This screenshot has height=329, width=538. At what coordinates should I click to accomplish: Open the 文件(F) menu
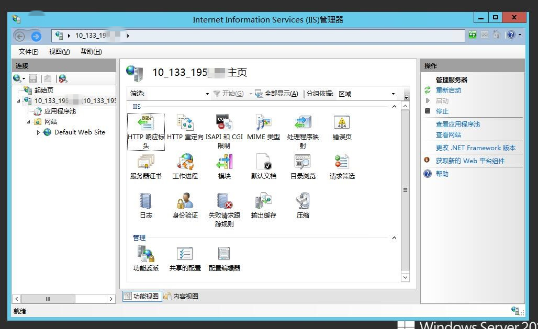click(x=28, y=51)
